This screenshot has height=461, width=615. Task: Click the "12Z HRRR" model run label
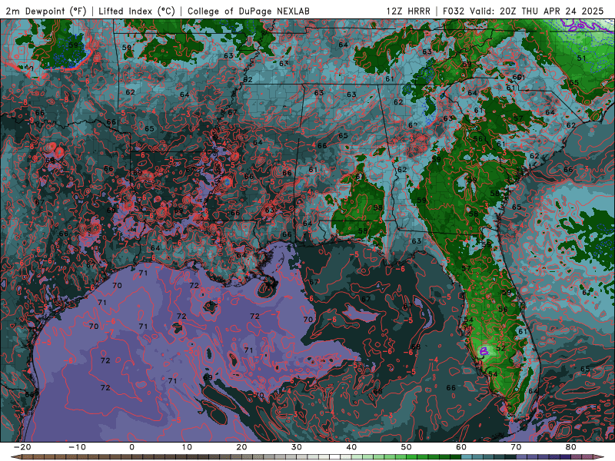[408, 11]
